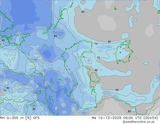Select the 'We 10-12-2025 06:00 UTC' timestamp
The height and width of the screenshot is (124, 160).
117,118
